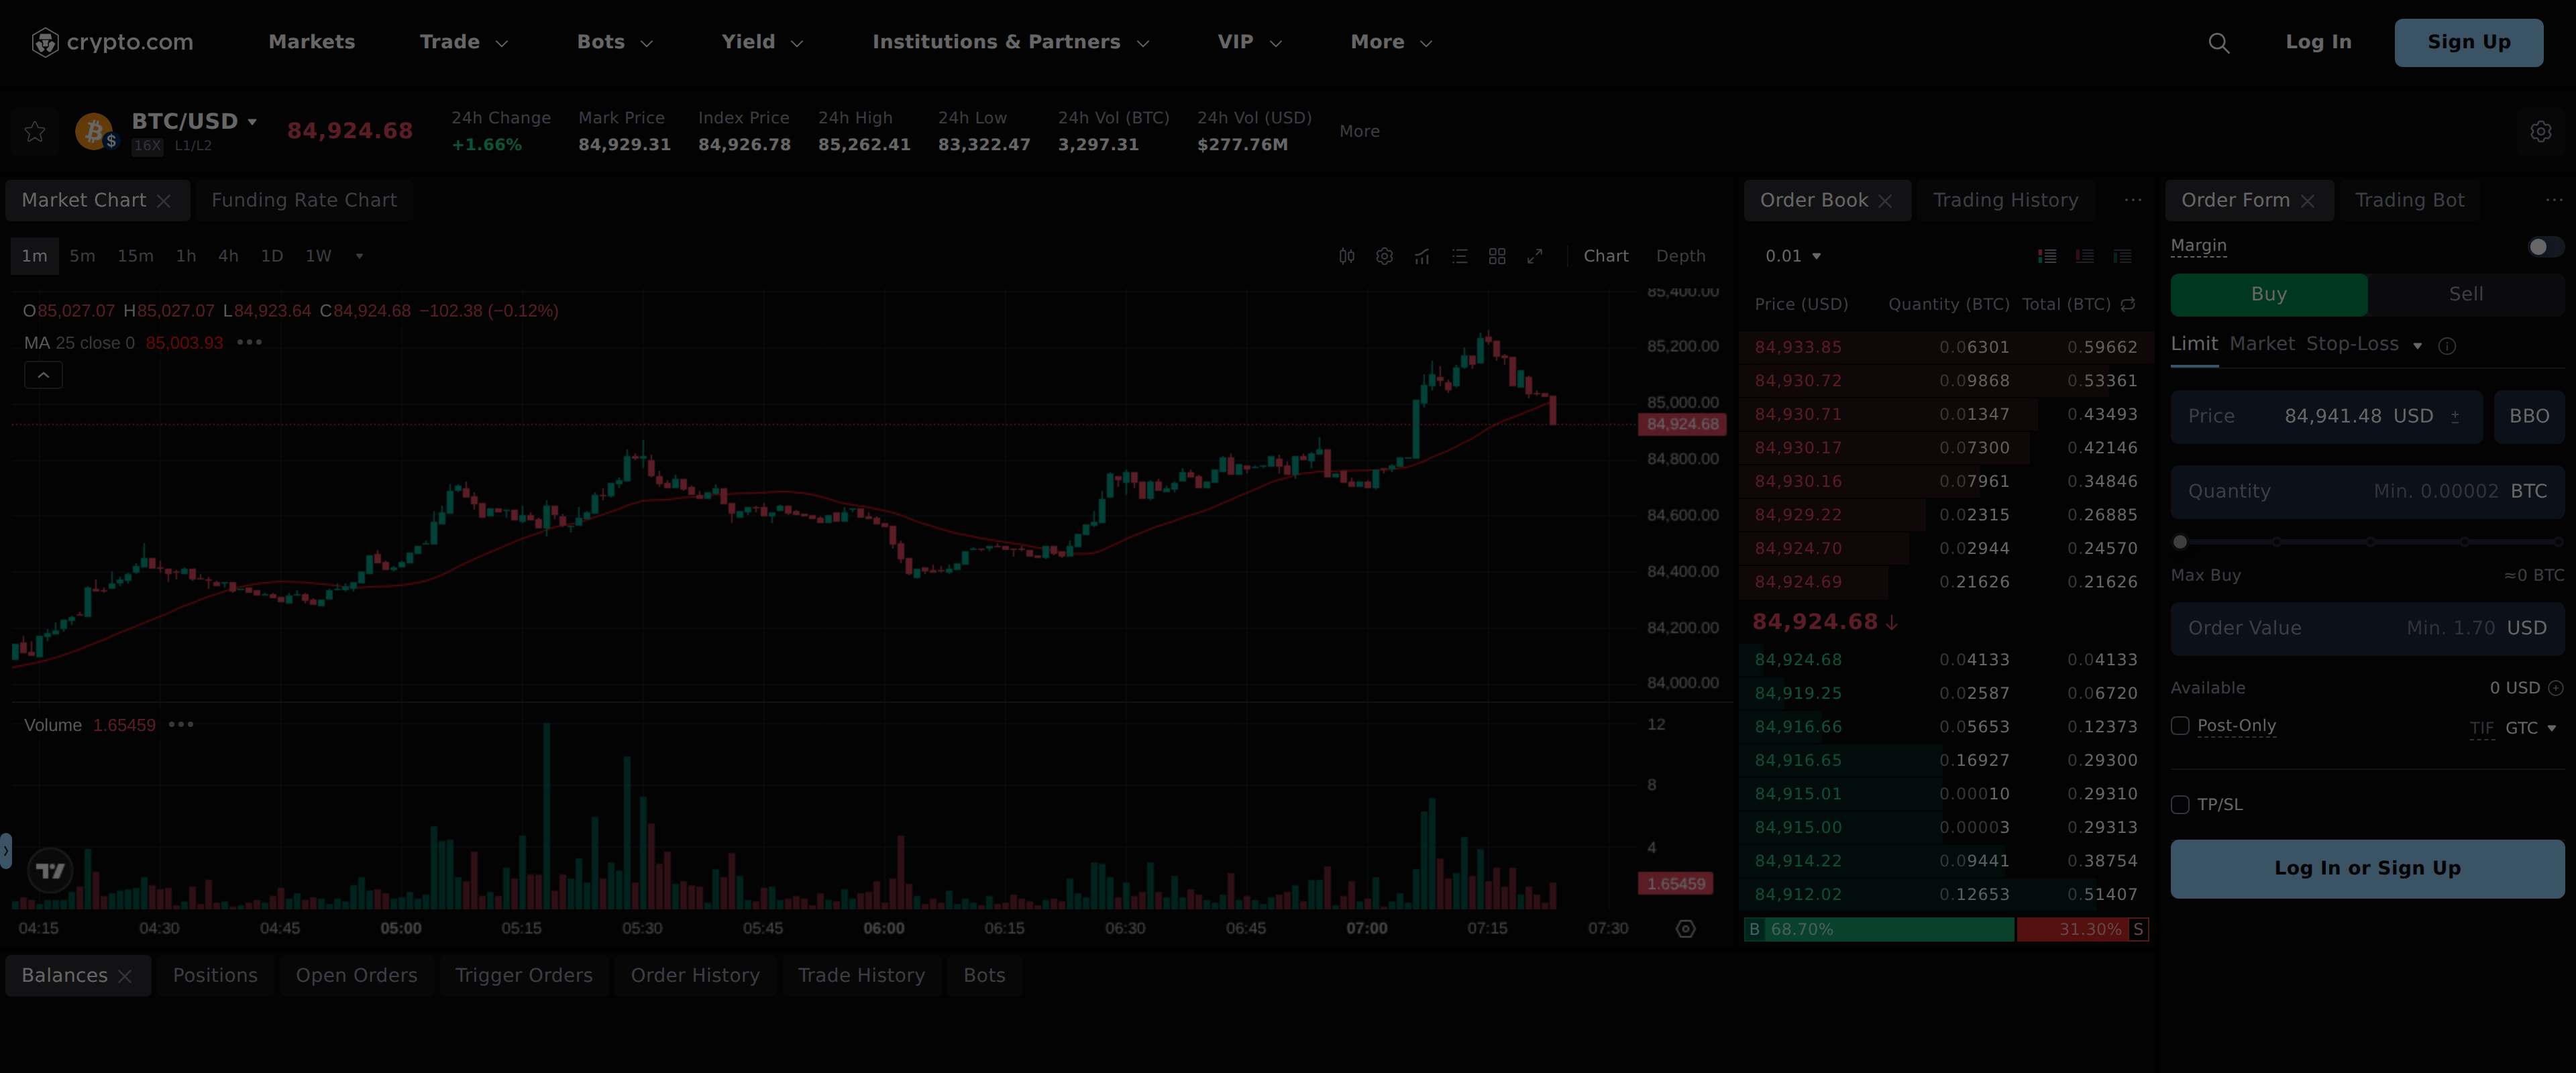
Task: Click the plus/minus icon in Price field
Action: tap(2455, 417)
